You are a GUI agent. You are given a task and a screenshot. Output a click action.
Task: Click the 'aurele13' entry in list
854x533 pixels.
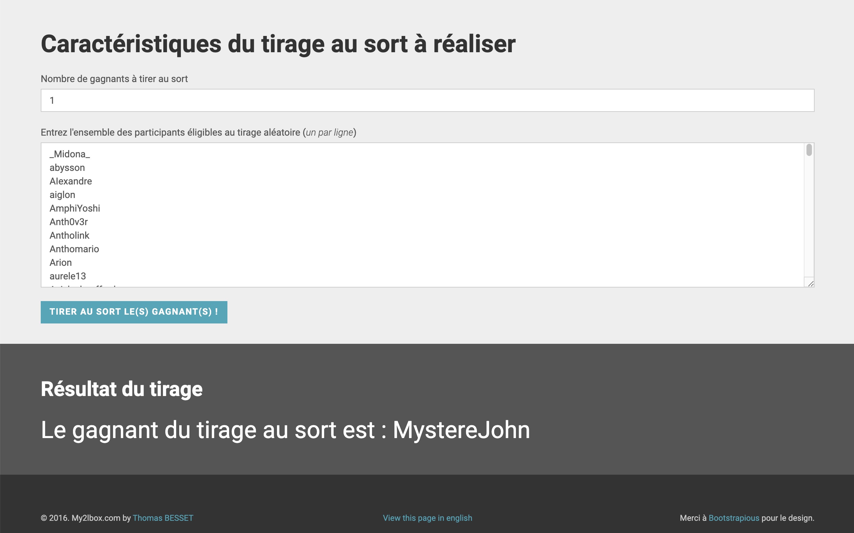point(68,276)
